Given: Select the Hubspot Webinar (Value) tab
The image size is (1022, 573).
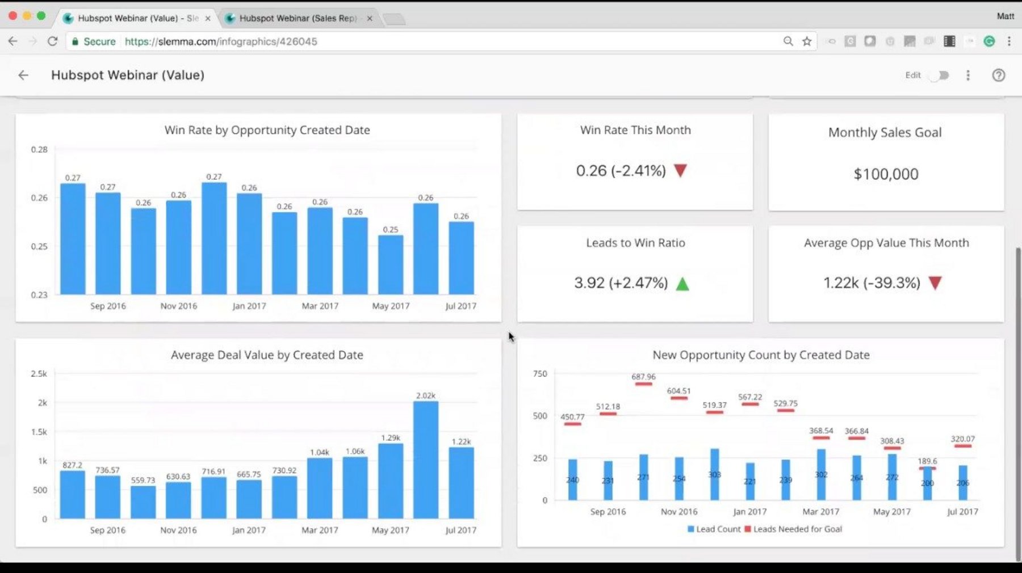Looking at the screenshot, I should 132,18.
